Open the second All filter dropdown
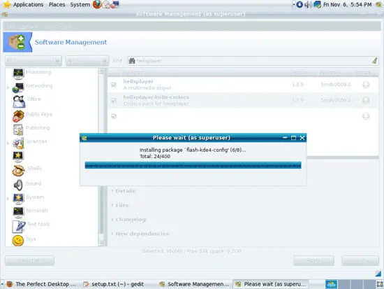 pyautogui.click(x=87, y=61)
